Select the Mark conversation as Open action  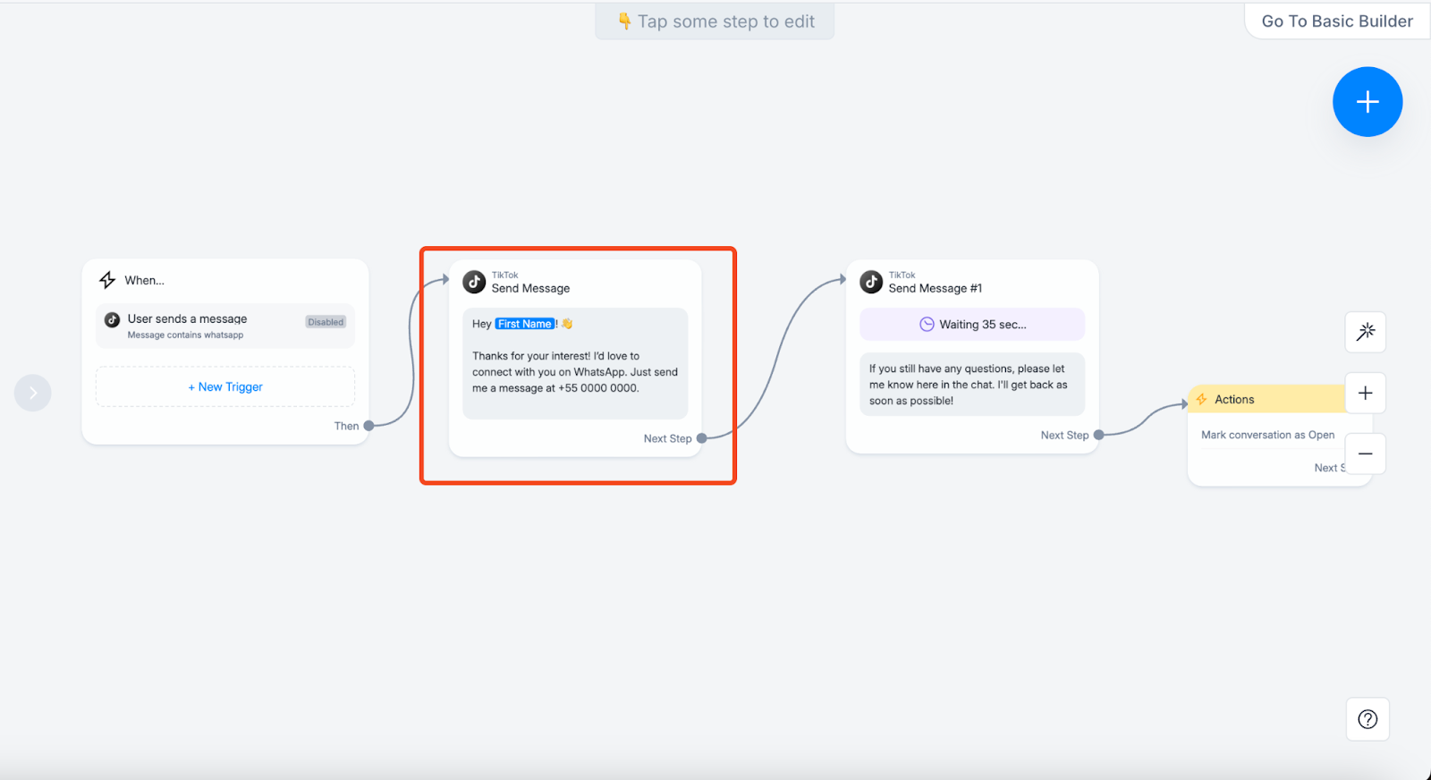(1267, 435)
